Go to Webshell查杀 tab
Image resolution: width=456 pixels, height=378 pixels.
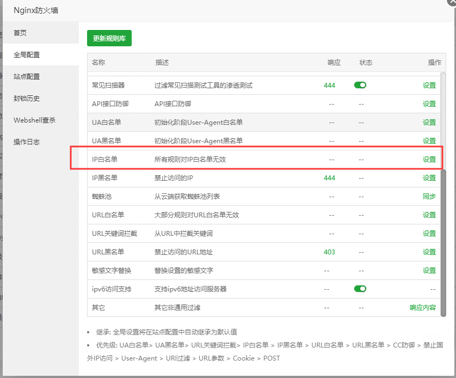coord(41,120)
